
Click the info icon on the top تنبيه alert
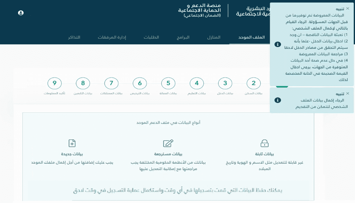278,44
